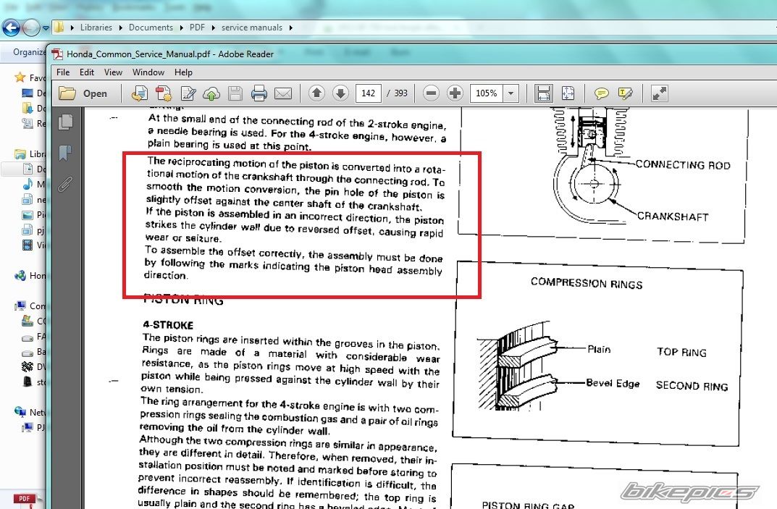Click Organize button in Explorer

pos(29,52)
